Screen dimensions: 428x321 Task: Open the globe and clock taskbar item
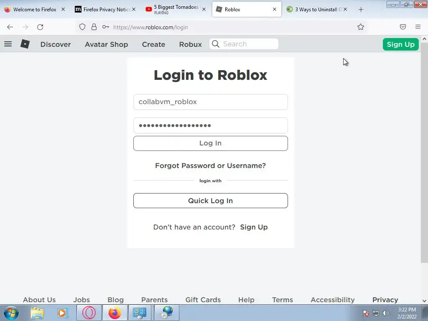tap(167, 313)
